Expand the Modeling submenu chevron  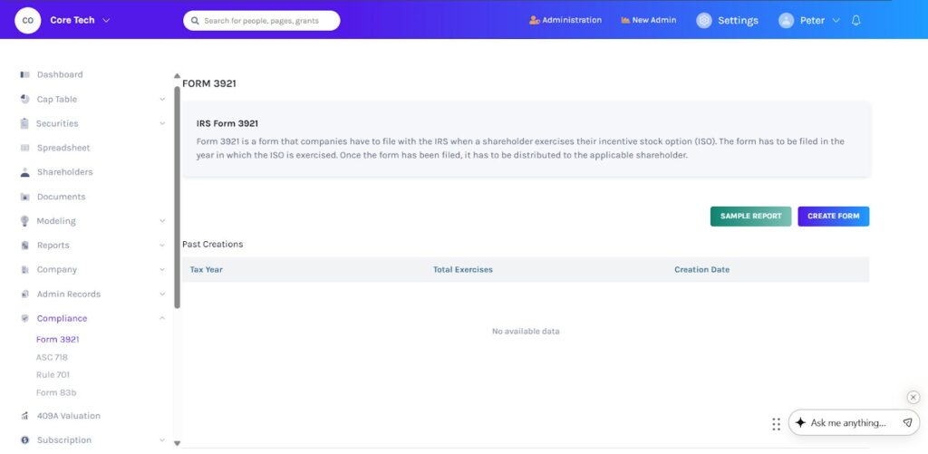pos(162,221)
